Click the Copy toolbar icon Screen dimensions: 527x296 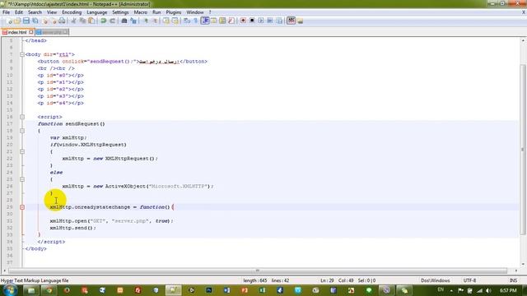(x=82, y=21)
